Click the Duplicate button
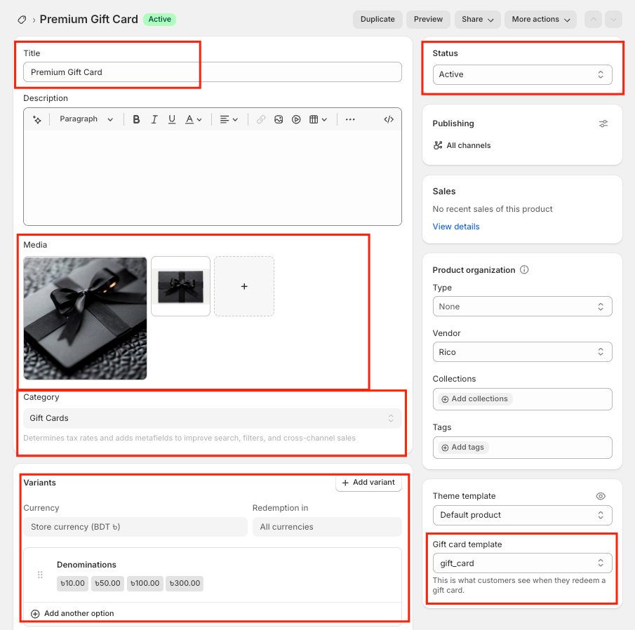Screen dimensions: 635x630 coord(377,20)
